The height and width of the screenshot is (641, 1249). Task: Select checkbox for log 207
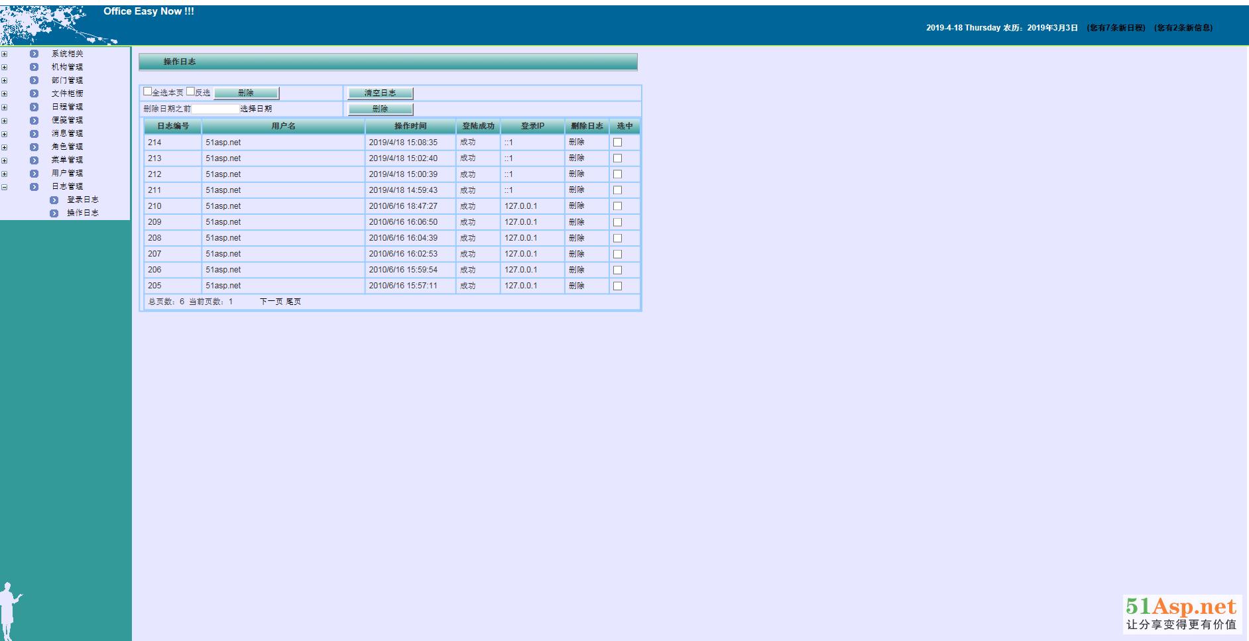tap(617, 254)
